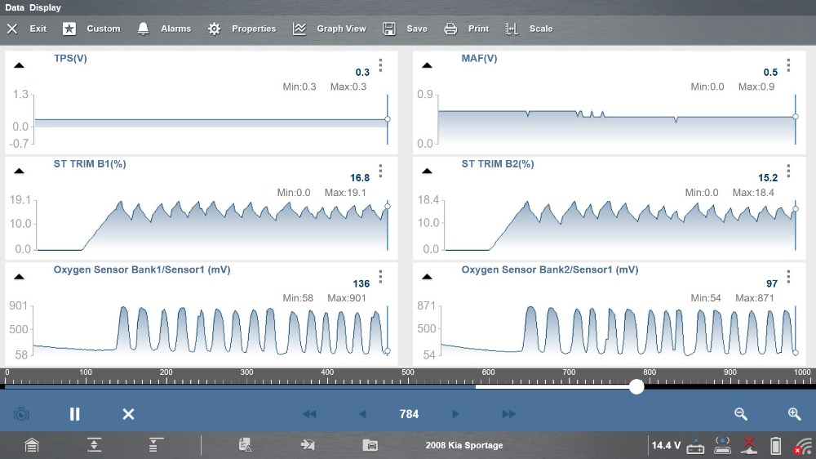
Task: Print the data display
Action: pos(467,29)
